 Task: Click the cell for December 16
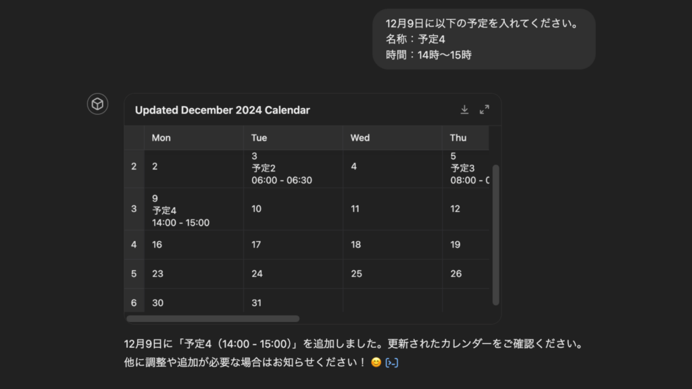(193, 244)
